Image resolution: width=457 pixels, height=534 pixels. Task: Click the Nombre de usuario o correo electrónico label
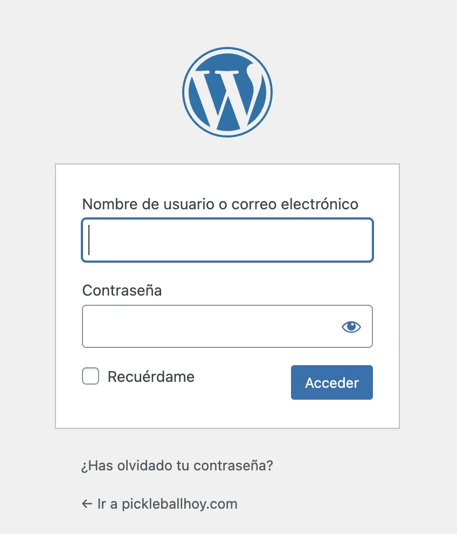pos(220,204)
